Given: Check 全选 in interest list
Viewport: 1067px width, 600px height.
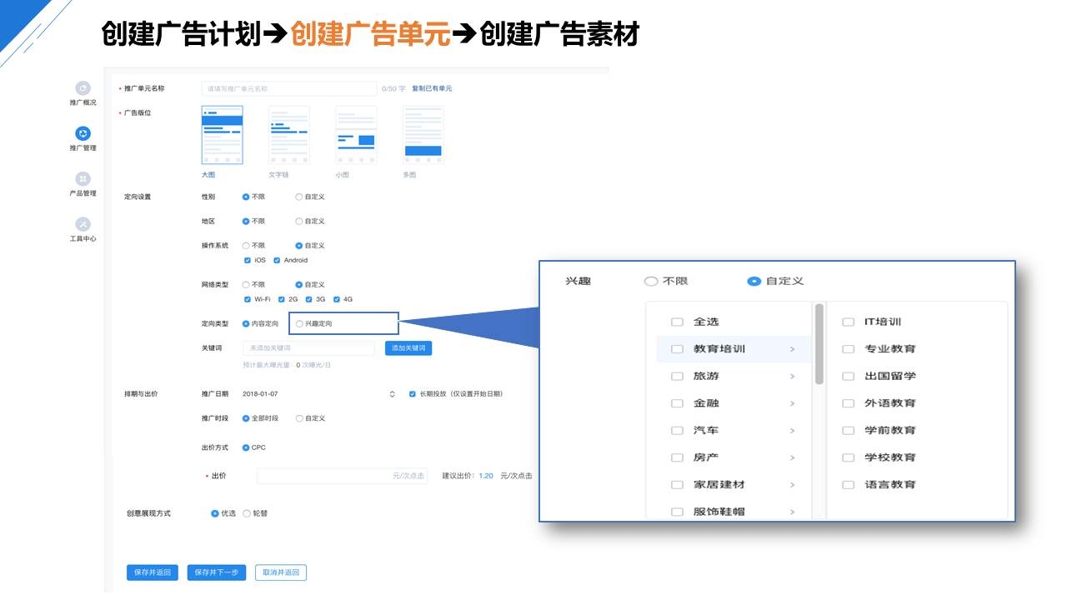Looking at the screenshot, I should tap(677, 322).
